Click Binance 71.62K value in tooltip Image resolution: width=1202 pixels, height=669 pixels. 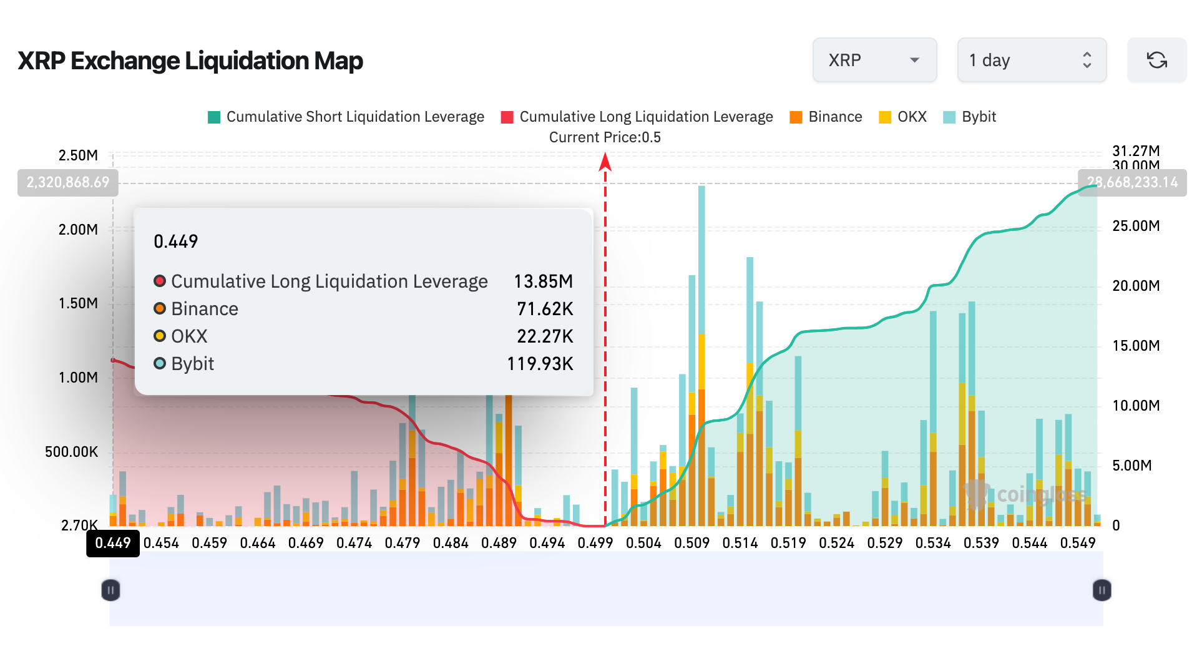544,309
